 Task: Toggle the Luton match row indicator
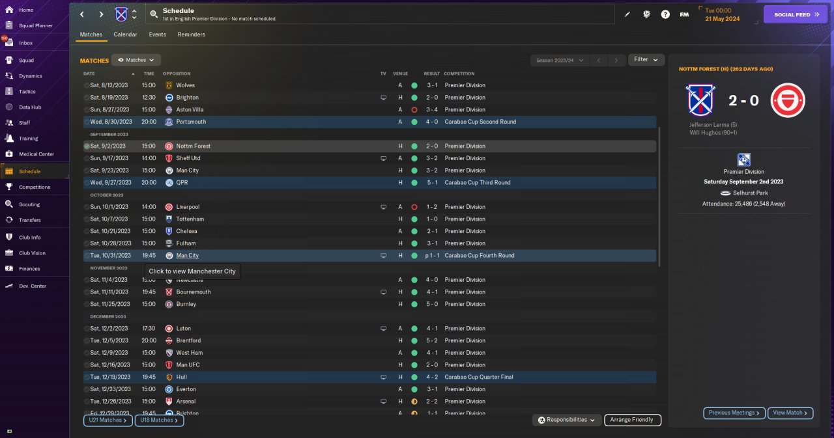(x=87, y=329)
